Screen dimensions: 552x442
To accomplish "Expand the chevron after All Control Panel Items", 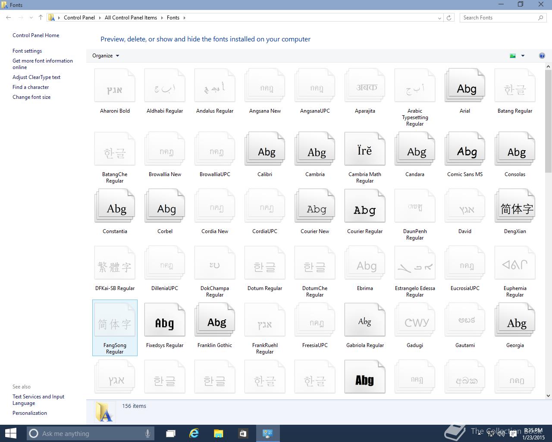I will click(x=162, y=18).
